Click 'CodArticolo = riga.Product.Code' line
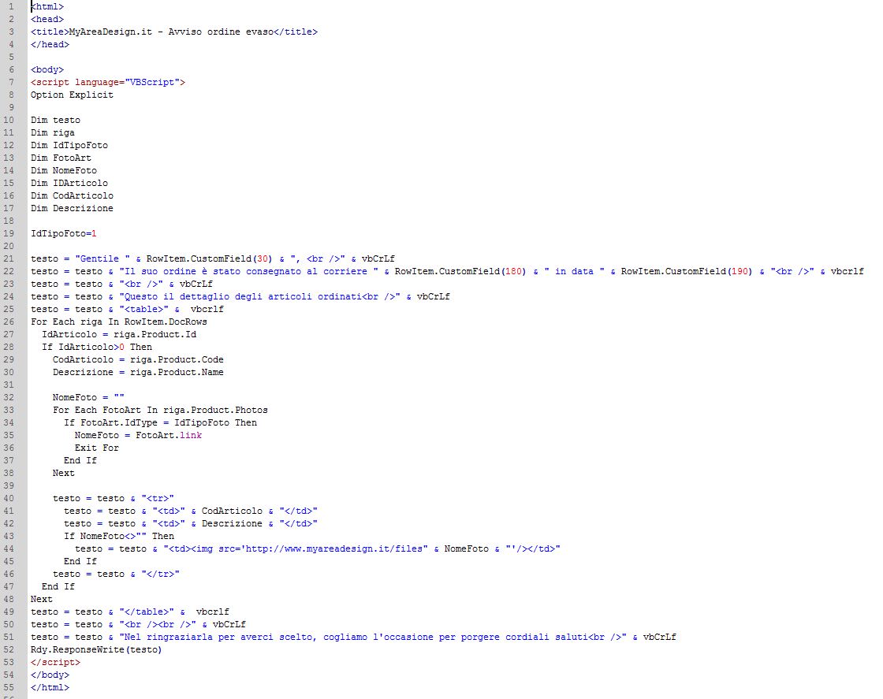Image resolution: width=883 pixels, height=699 pixels. [x=138, y=359]
